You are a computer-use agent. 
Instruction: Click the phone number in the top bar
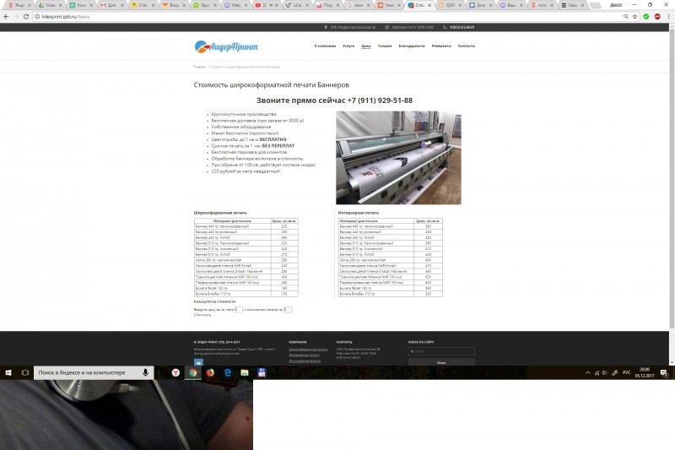(462, 27)
